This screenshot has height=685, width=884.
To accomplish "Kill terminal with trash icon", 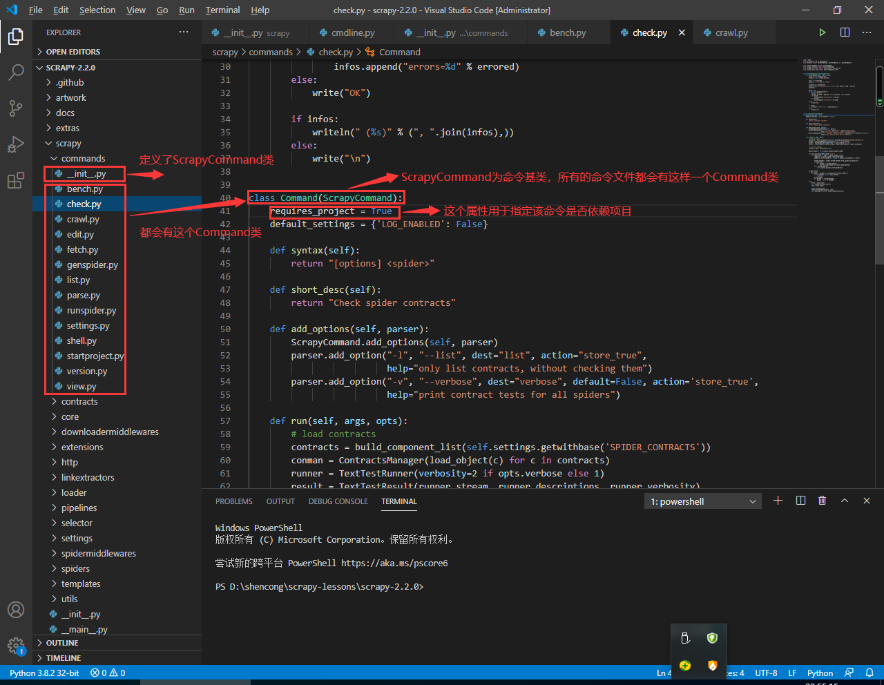I will [x=822, y=501].
